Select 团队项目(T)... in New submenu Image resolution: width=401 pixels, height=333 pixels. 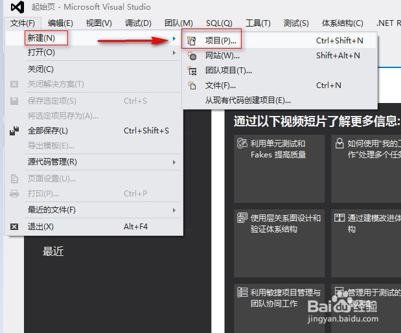279,71
